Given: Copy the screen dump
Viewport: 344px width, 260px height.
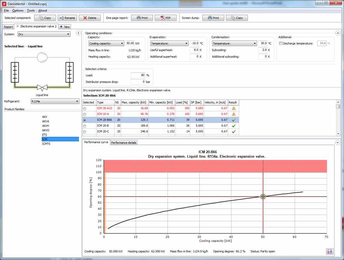Looking at the screenshot, I should (237, 18).
